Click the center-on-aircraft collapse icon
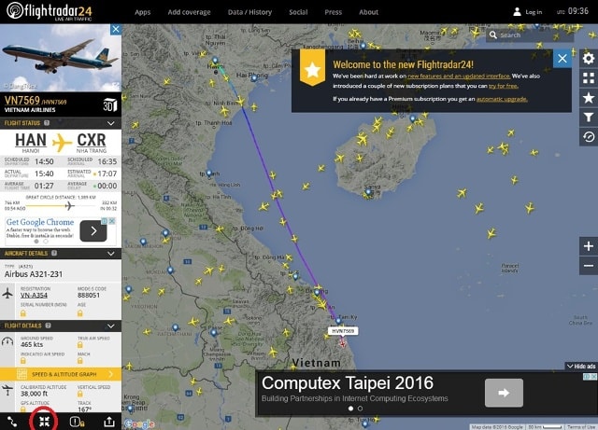This screenshot has height=430, width=598. click(x=45, y=422)
